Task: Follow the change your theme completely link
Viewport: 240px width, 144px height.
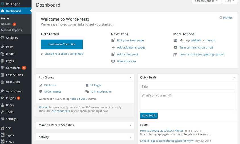Action: [64, 54]
